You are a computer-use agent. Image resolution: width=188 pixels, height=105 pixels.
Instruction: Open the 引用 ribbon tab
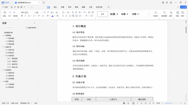(69, 7)
